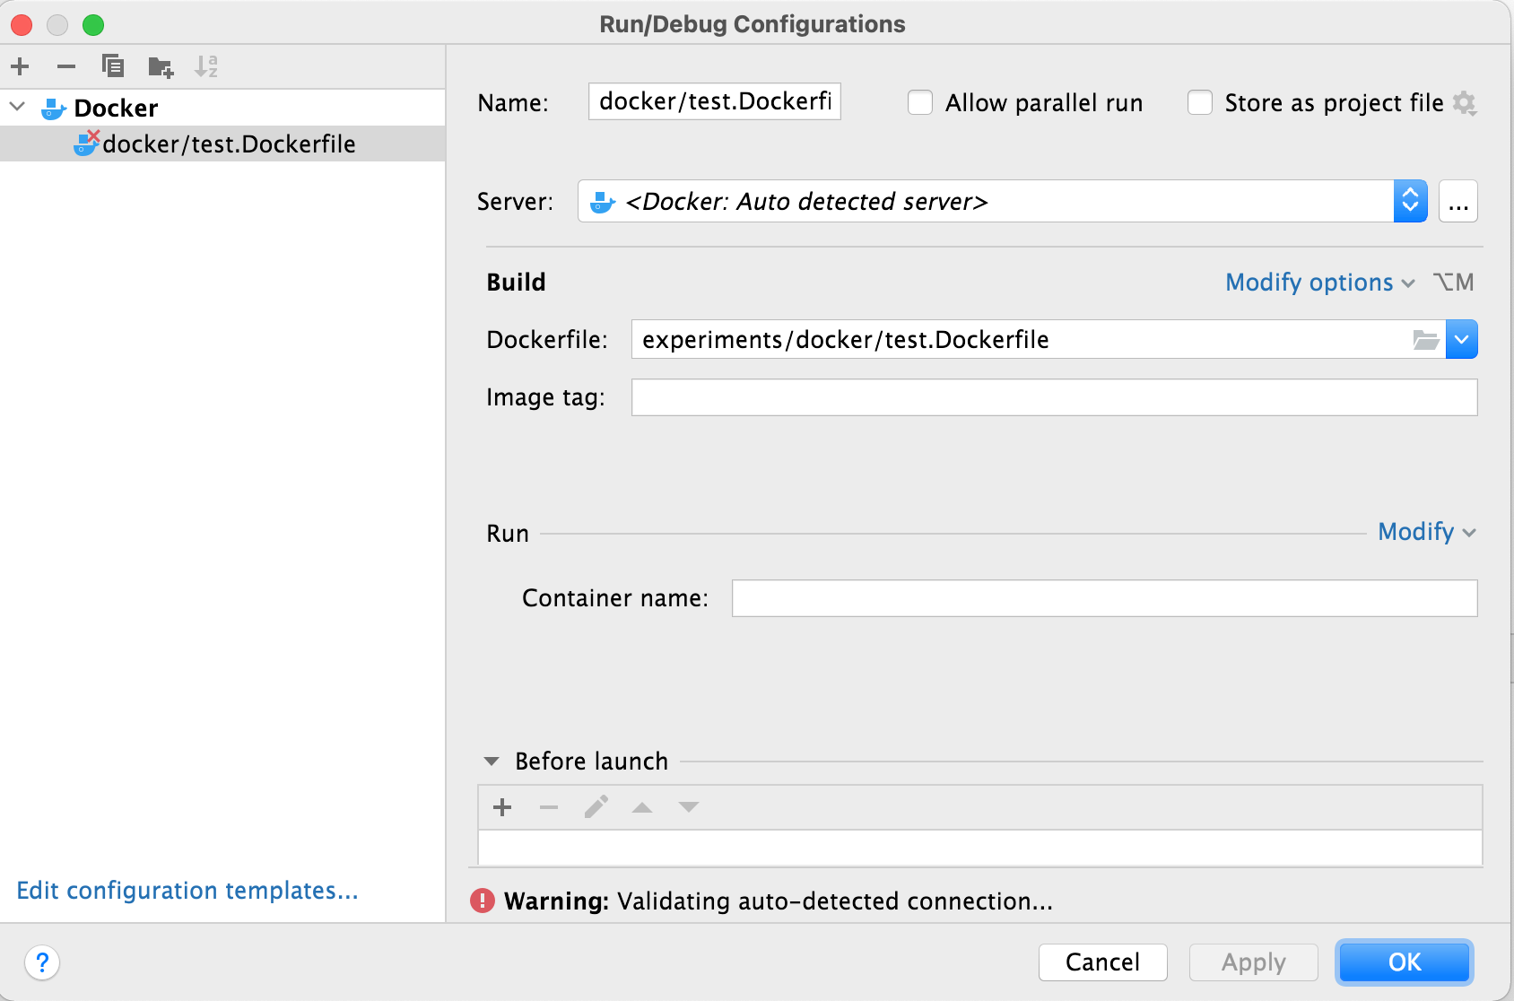Remove the selected configuration

(x=66, y=66)
